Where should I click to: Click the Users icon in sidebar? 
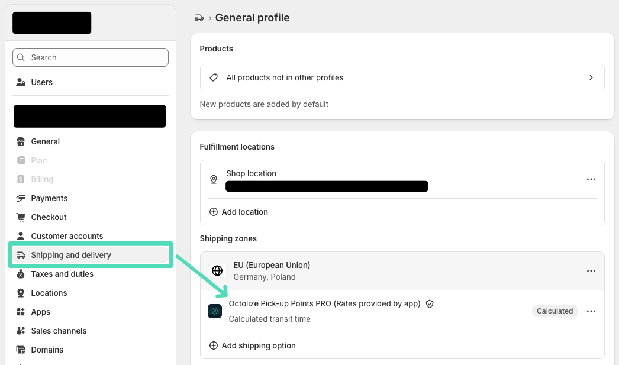(x=21, y=82)
